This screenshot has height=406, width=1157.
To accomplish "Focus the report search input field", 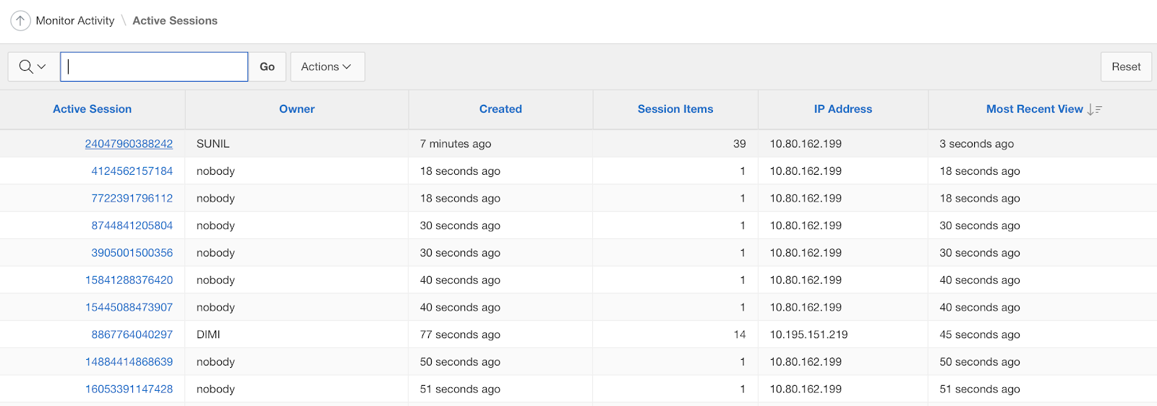I will pos(154,66).
